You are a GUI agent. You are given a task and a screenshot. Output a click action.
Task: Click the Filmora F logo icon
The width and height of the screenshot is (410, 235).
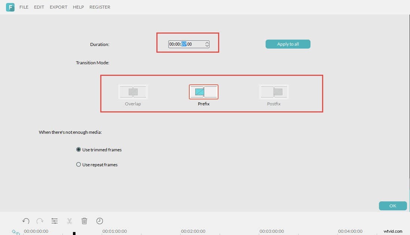[x=10, y=7]
